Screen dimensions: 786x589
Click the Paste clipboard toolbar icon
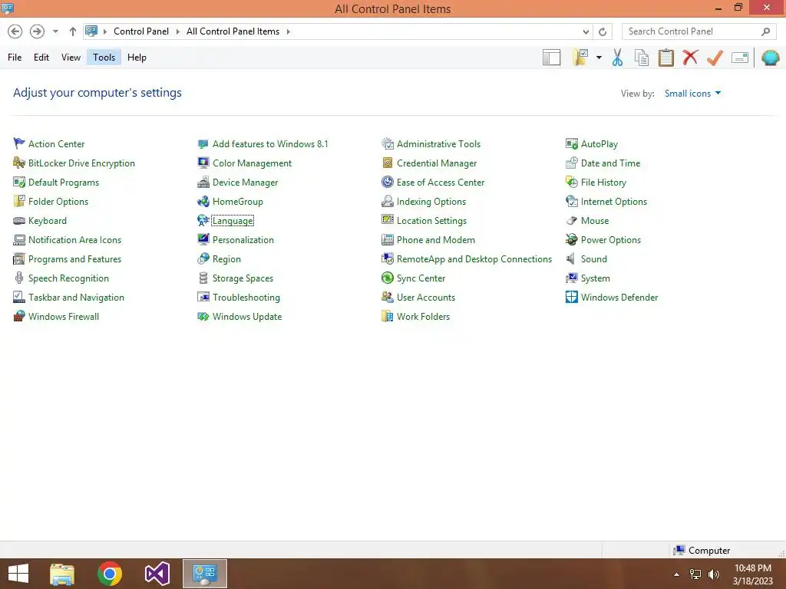click(665, 58)
